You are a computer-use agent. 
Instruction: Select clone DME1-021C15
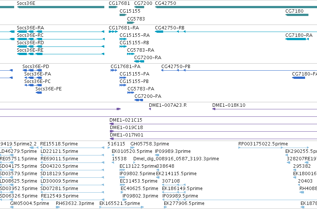tap(213, 124)
